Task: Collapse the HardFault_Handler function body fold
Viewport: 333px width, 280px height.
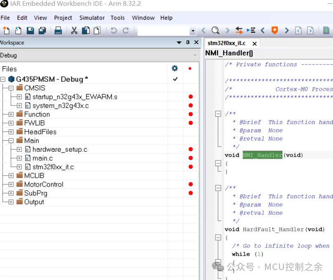Action: point(218,238)
